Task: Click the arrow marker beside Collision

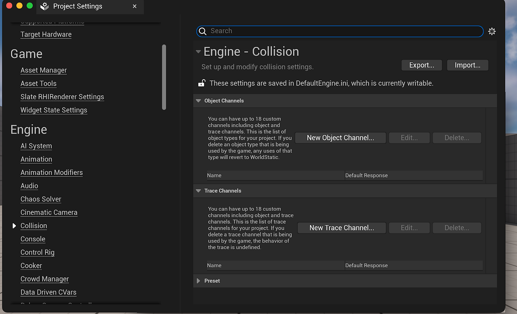Action: [14, 226]
